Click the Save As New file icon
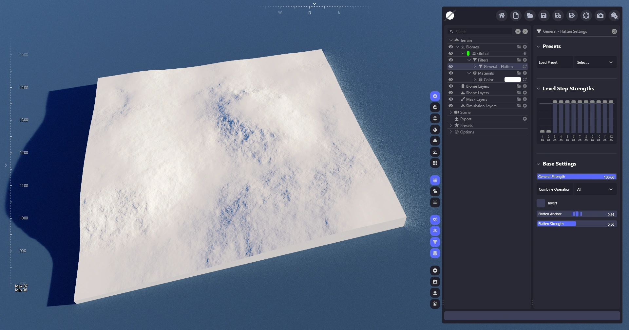The image size is (629, 330). 558,15
